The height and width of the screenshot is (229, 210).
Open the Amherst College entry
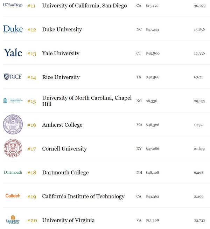pyautogui.click(x=62, y=125)
